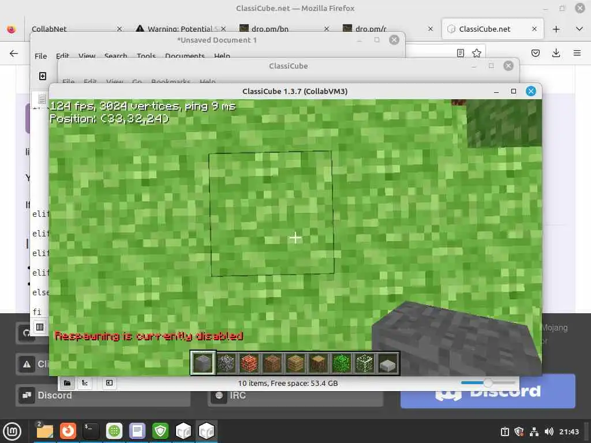Show tree view in file manager status bar
This screenshot has height=443, width=591.
[85, 383]
